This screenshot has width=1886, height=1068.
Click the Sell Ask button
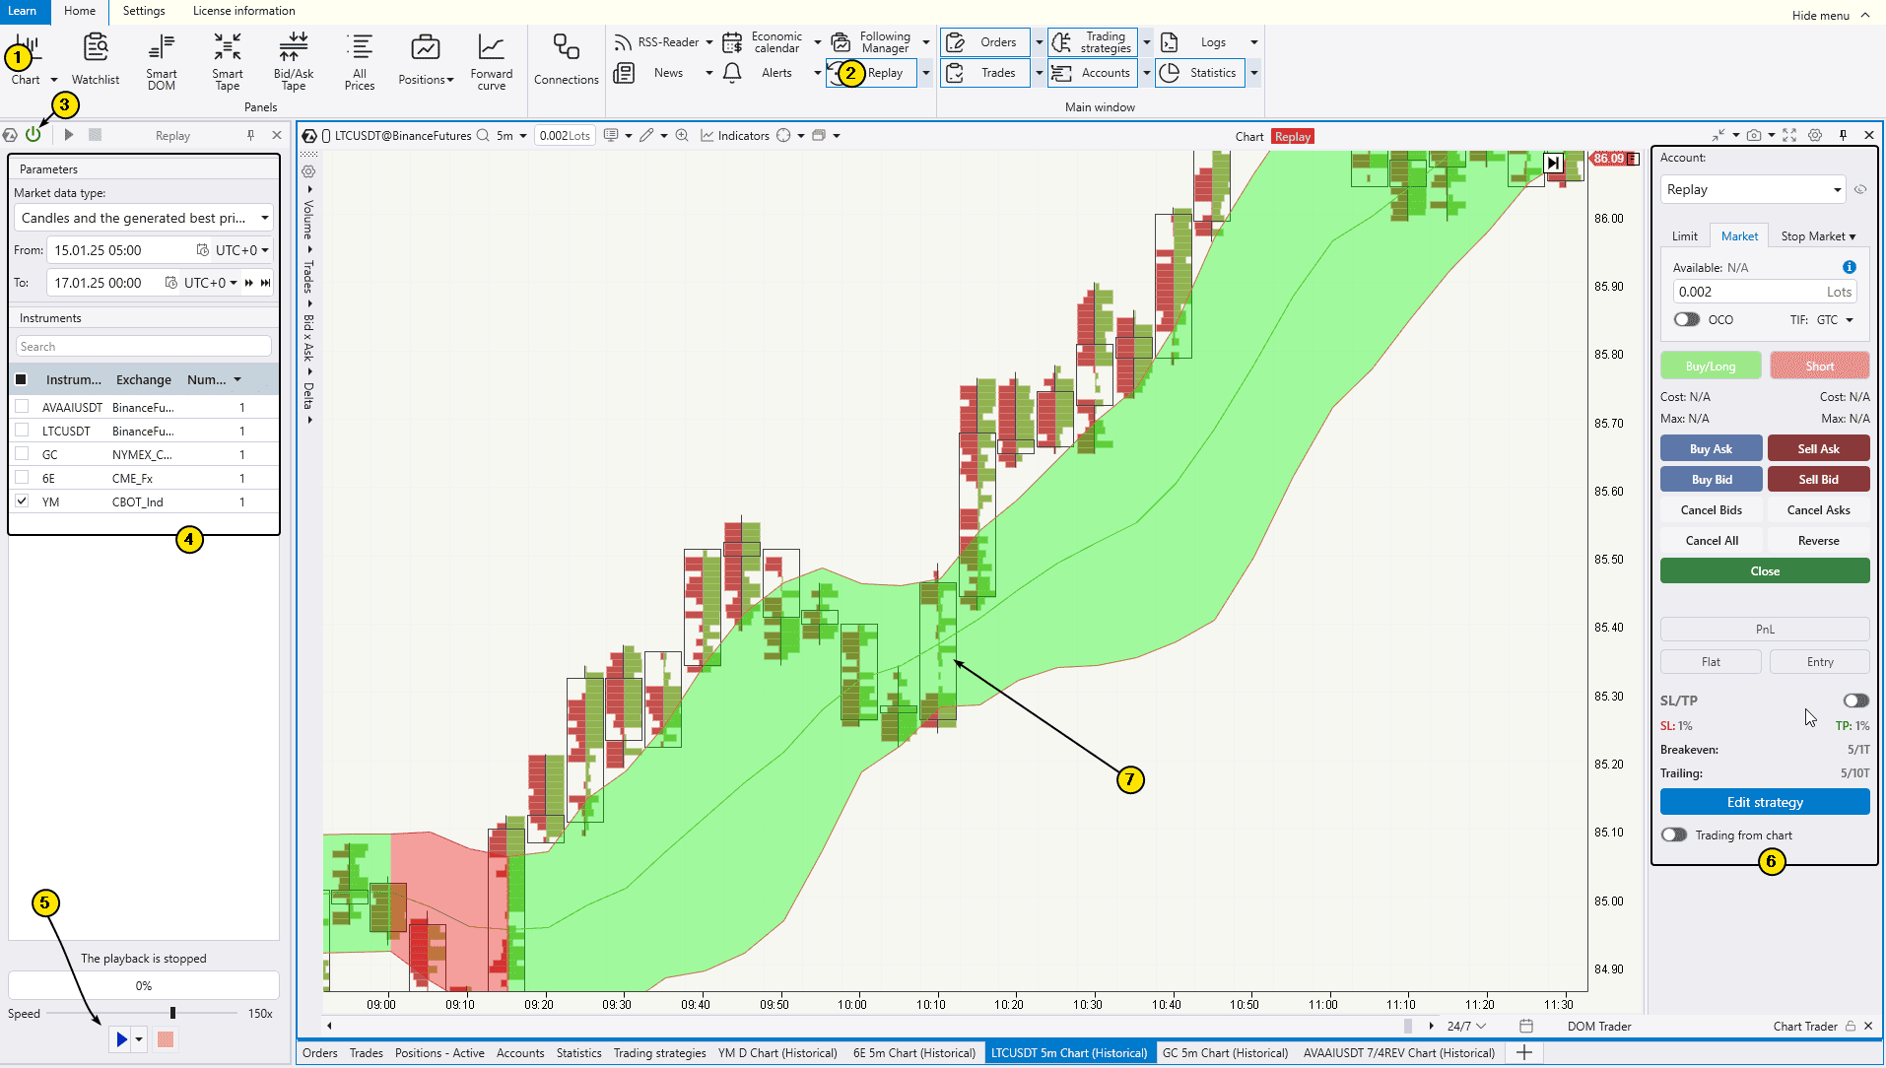point(1818,448)
